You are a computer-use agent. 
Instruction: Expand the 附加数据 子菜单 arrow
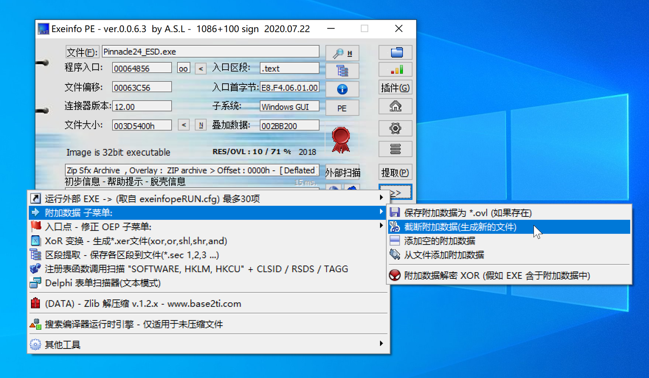click(x=381, y=212)
